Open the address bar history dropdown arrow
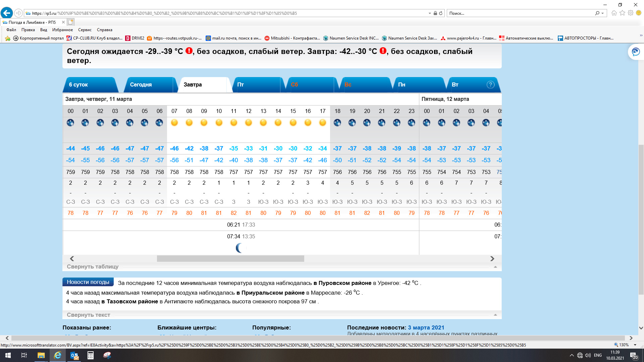 tap(430, 13)
